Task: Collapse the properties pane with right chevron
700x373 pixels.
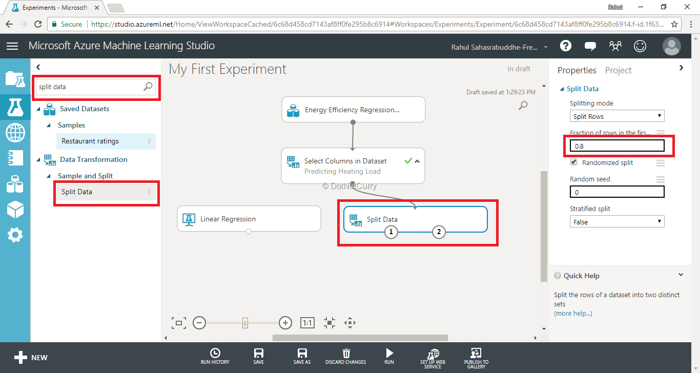Action: (x=681, y=68)
